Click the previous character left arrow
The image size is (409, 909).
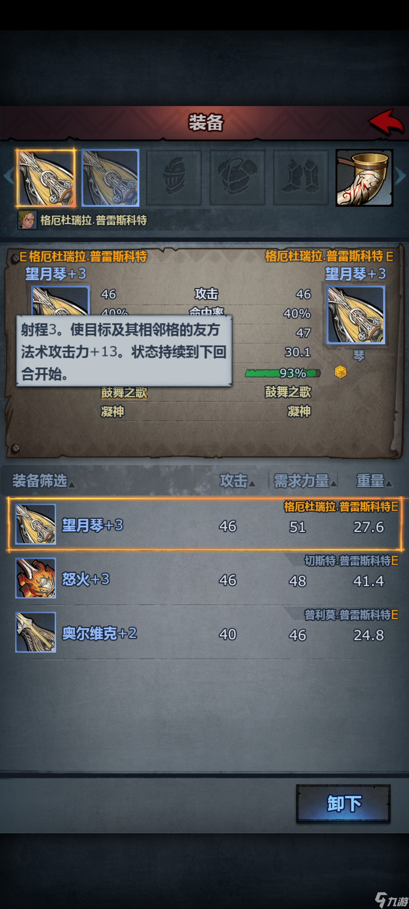(x=8, y=176)
